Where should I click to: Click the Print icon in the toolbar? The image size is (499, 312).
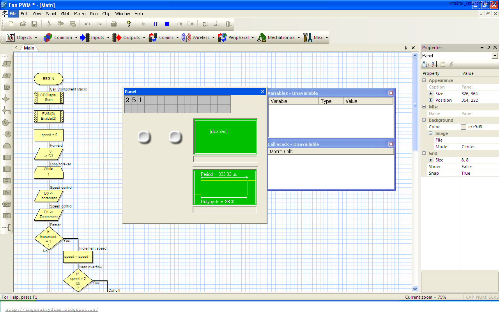coord(114,24)
